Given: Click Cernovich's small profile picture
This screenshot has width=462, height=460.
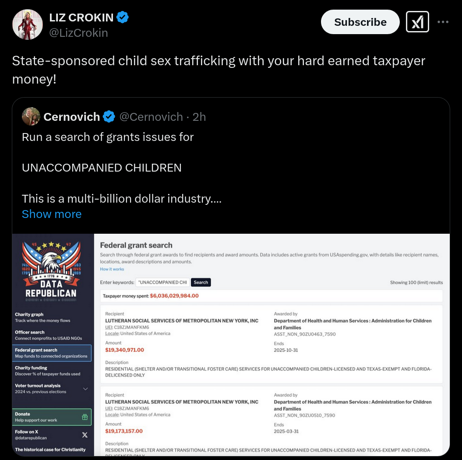Looking at the screenshot, I should pyautogui.click(x=31, y=116).
